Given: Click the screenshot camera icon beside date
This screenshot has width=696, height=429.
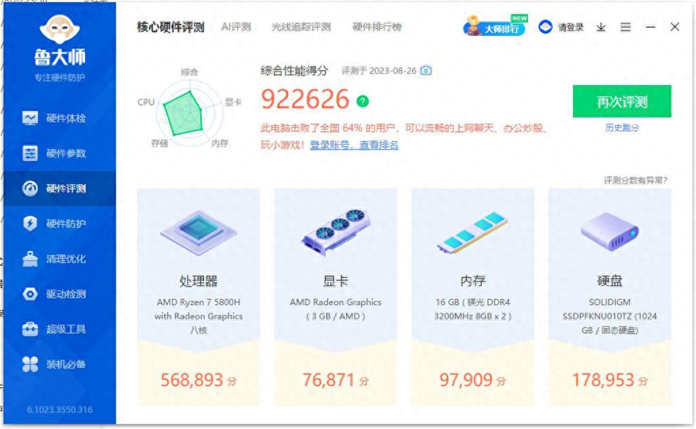Looking at the screenshot, I should click(426, 71).
